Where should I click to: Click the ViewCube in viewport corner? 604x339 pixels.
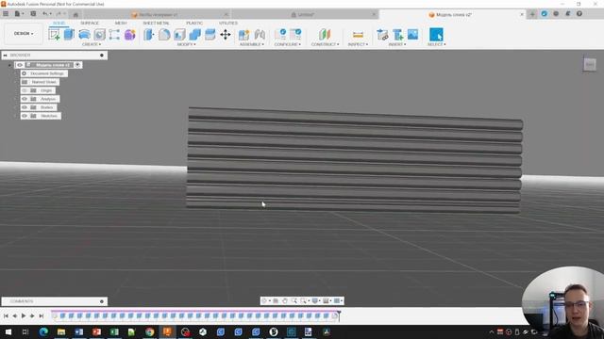589,65
